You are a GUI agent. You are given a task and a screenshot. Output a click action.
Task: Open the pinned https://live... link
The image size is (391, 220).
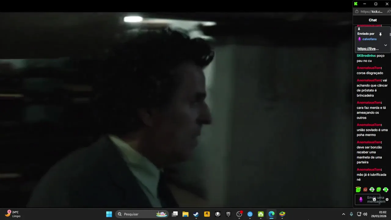coord(368,49)
